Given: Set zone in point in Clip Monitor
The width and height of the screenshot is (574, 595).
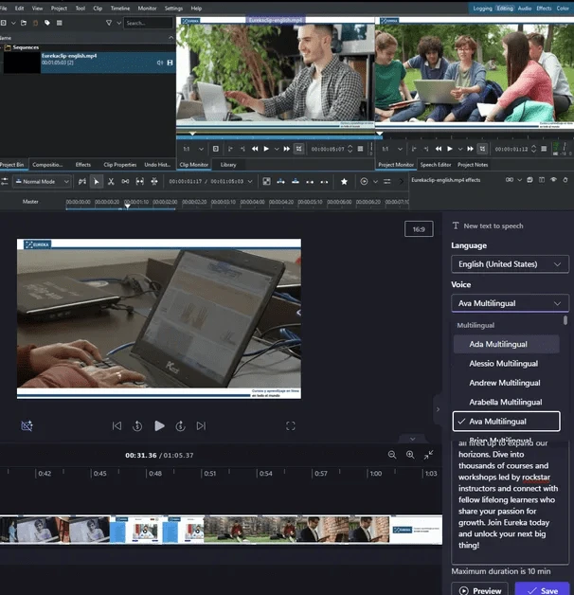Looking at the screenshot, I should click(x=230, y=149).
